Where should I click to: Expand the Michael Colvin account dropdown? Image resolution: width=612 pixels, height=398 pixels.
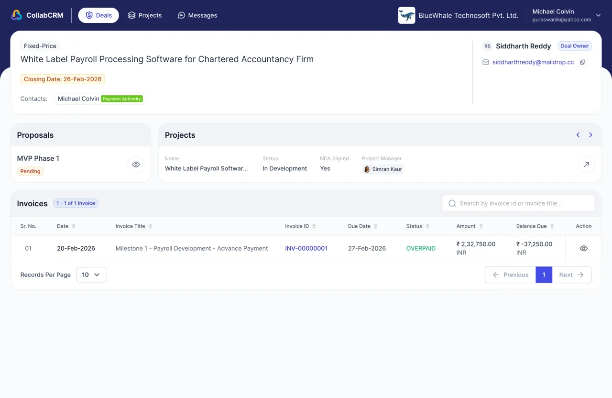point(598,15)
